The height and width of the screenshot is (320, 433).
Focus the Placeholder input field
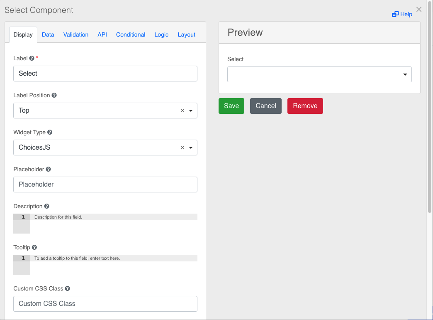pyautogui.click(x=105, y=185)
